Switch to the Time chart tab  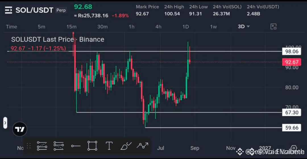[x=12, y=27]
